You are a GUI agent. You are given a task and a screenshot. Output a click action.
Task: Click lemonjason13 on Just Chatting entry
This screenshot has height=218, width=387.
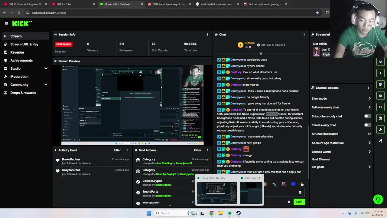pos(184,163)
